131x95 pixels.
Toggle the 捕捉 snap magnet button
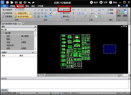(x=119, y=13)
